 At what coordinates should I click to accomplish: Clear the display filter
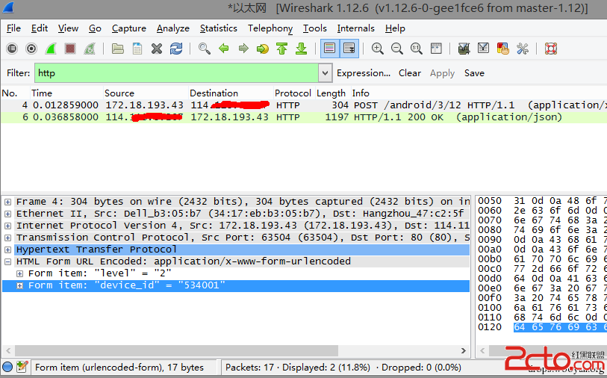point(410,73)
